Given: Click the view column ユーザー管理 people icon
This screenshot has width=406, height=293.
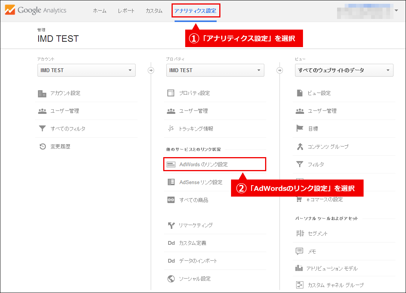Looking at the screenshot, I should pyautogui.click(x=300, y=111).
